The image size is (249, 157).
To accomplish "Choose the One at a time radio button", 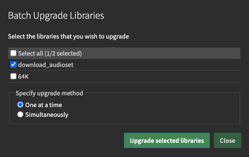I will [20, 105].
